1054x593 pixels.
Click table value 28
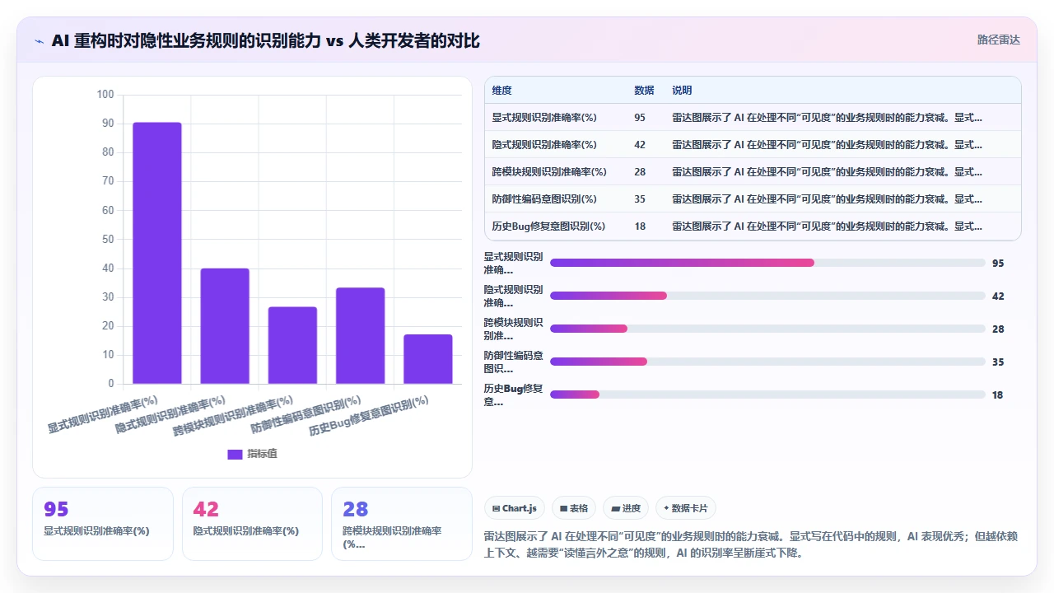640,172
